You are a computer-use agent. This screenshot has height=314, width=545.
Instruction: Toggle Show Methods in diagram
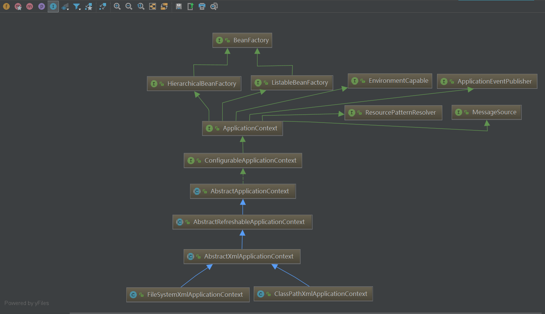(x=30, y=6)
